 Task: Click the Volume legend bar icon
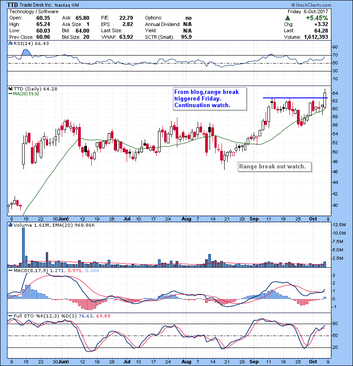coord(10,225)
